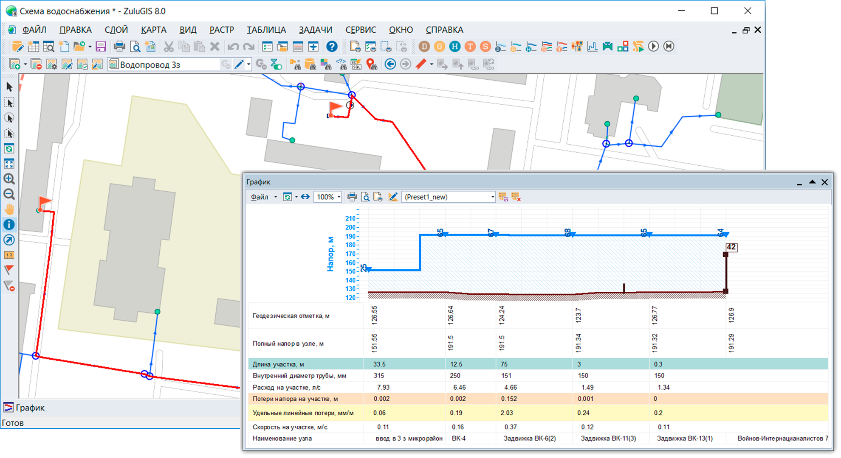The image size is (841, 458).
Task: Toggle the arrow select tool in sidebar
Action: (9, 87)
